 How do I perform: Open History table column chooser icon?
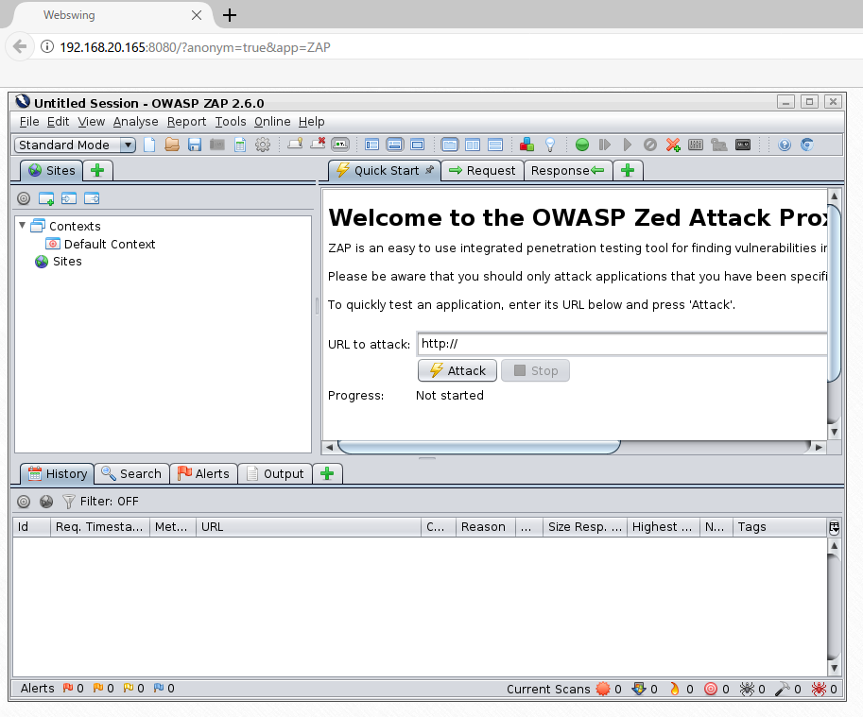click(834, 527)
